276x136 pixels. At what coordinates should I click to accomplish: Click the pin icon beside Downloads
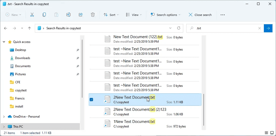pyautogui.click(x=78, y=58)
